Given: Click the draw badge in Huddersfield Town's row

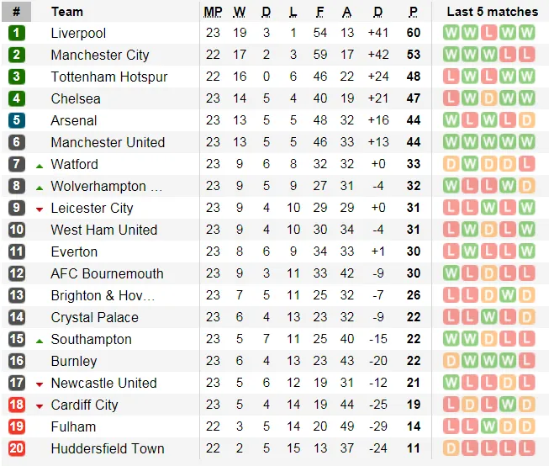Looking at the screenshot, I should (x=451, y=448).
